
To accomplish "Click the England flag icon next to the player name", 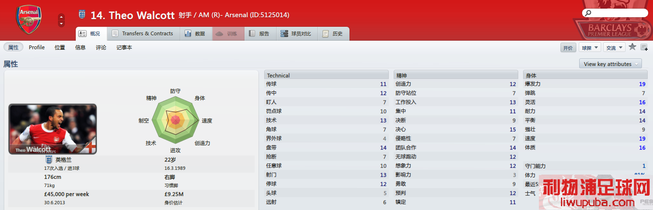I will pos(82,15).
